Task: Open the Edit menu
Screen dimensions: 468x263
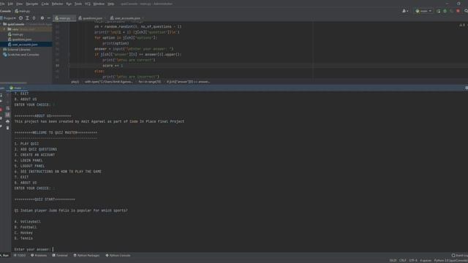Action: pyautogui.click(x=10, y=4)
